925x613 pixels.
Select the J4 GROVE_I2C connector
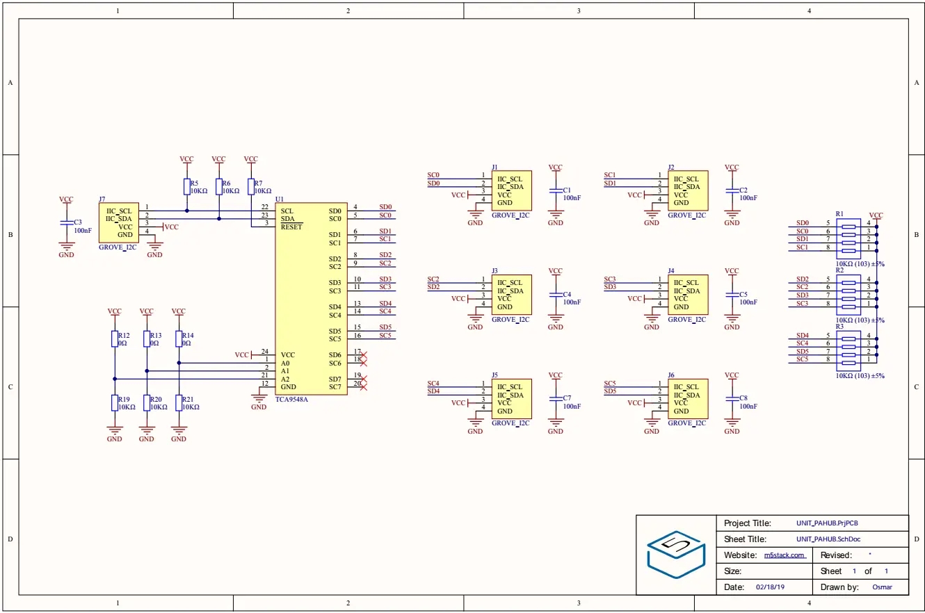(x=688, y=295)
